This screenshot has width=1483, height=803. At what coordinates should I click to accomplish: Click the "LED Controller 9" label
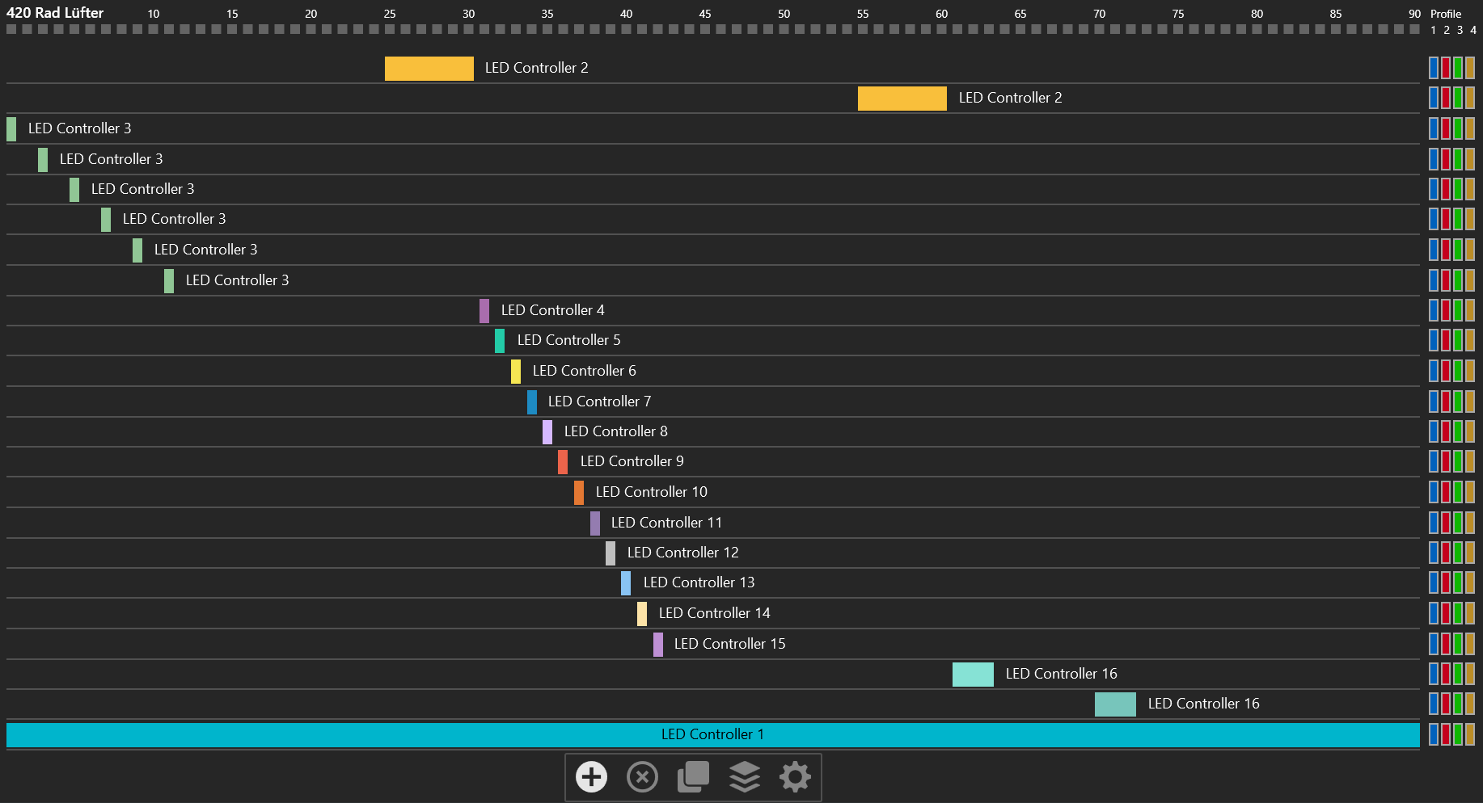[632, 461]
